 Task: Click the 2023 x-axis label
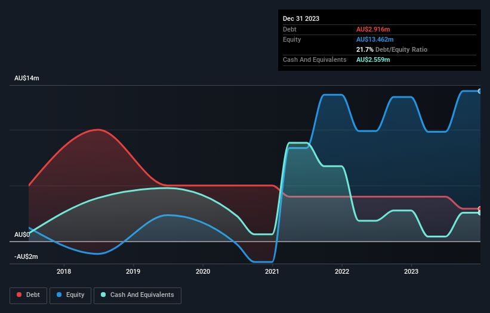411,271
